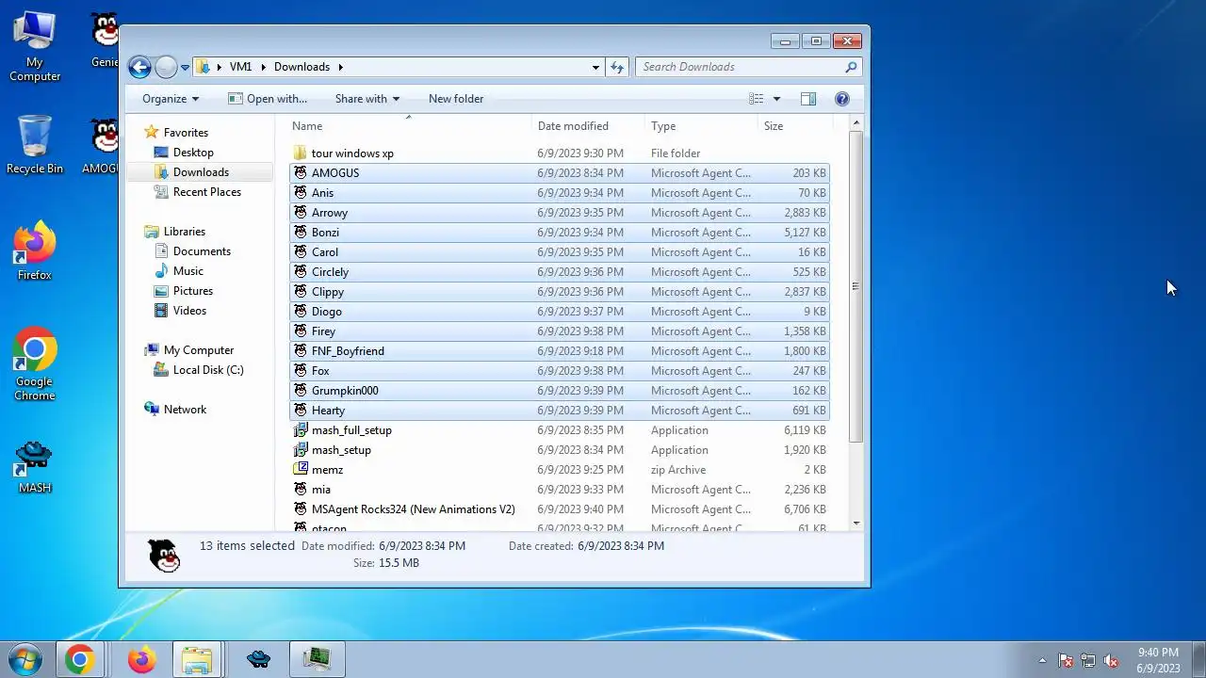Screen dimensions: 1206x678
Task: Show hidden tray icons arrow
Action: [1042, 660]
